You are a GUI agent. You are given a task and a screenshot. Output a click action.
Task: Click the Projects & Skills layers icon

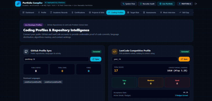point(90,13)
